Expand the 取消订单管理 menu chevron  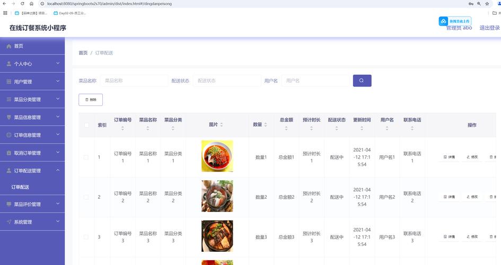click(58, 153)
